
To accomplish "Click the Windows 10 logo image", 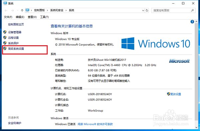I will [x=156, y=44].
